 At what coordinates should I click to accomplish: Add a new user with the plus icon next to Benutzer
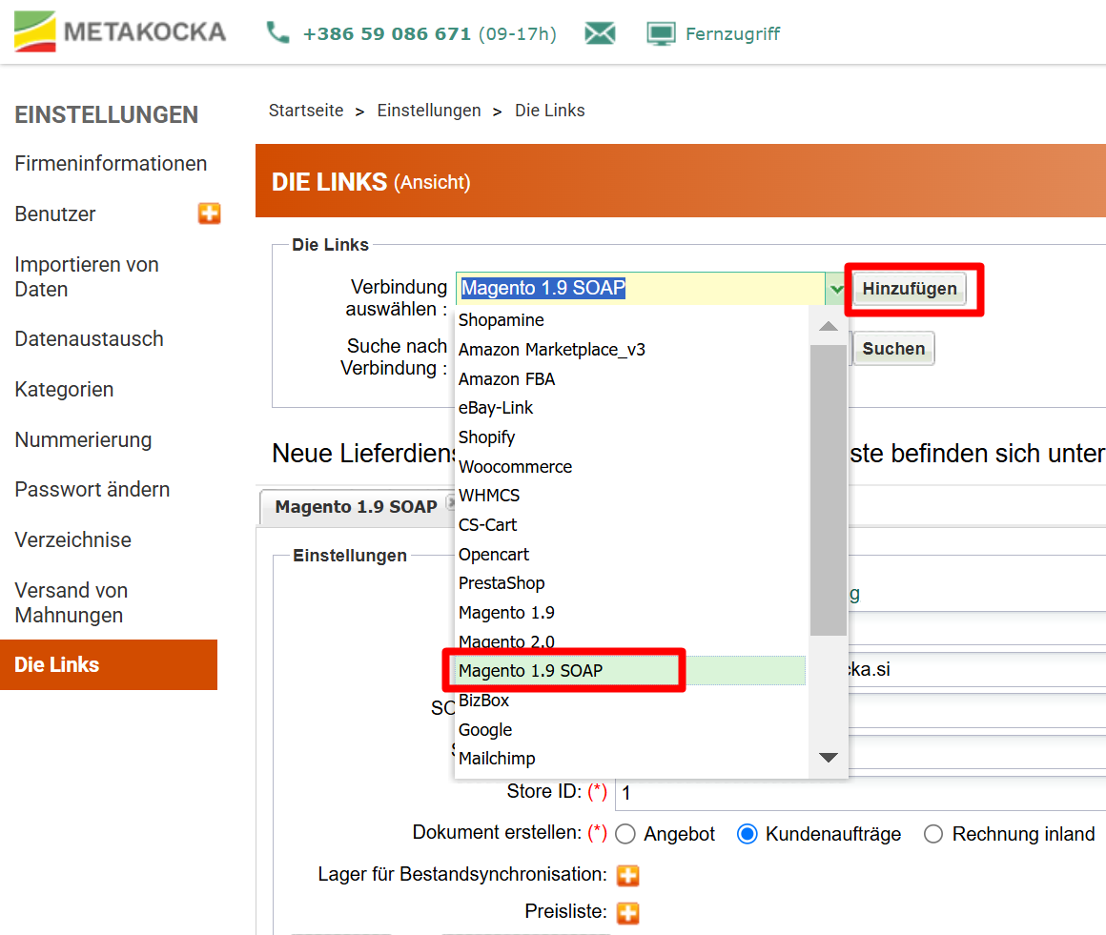(x=210, y=213)
